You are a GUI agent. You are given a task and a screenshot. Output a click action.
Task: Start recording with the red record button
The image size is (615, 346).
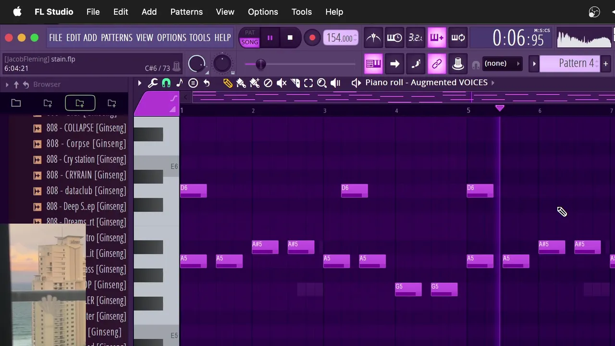(312, 38)
